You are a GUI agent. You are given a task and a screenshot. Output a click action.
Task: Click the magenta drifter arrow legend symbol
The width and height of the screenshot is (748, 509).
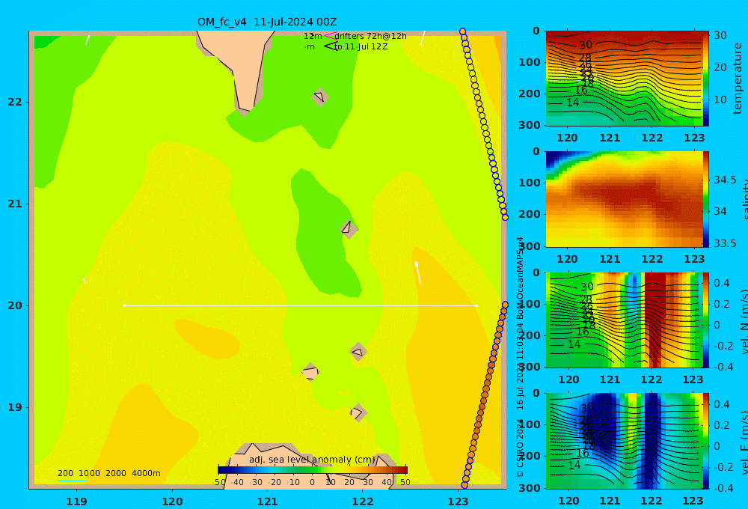click(x=330, y=36)
